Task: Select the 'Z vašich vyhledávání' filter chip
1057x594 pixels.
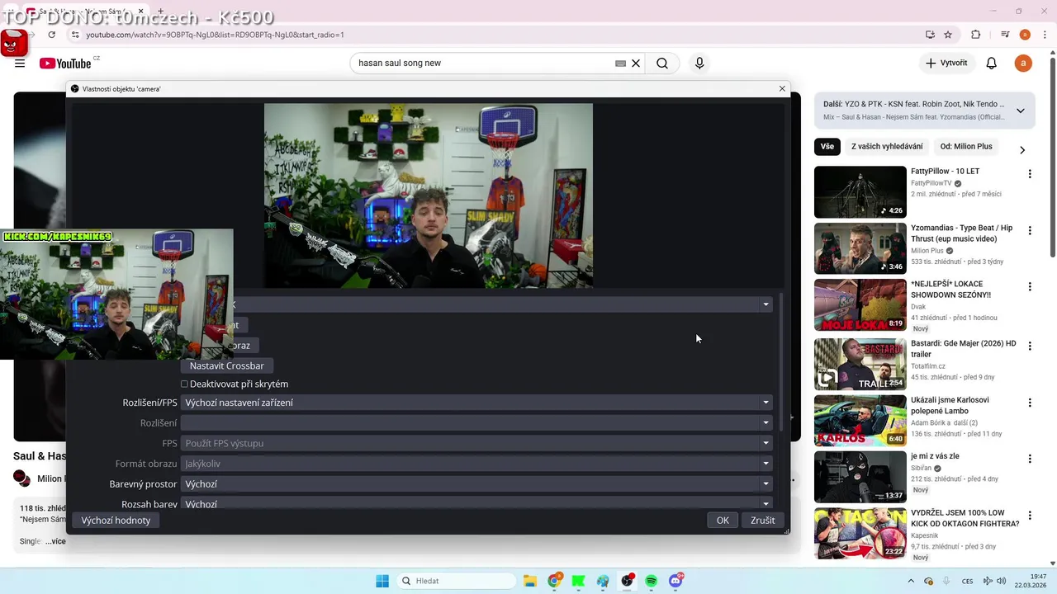Action: coord(887,147)
